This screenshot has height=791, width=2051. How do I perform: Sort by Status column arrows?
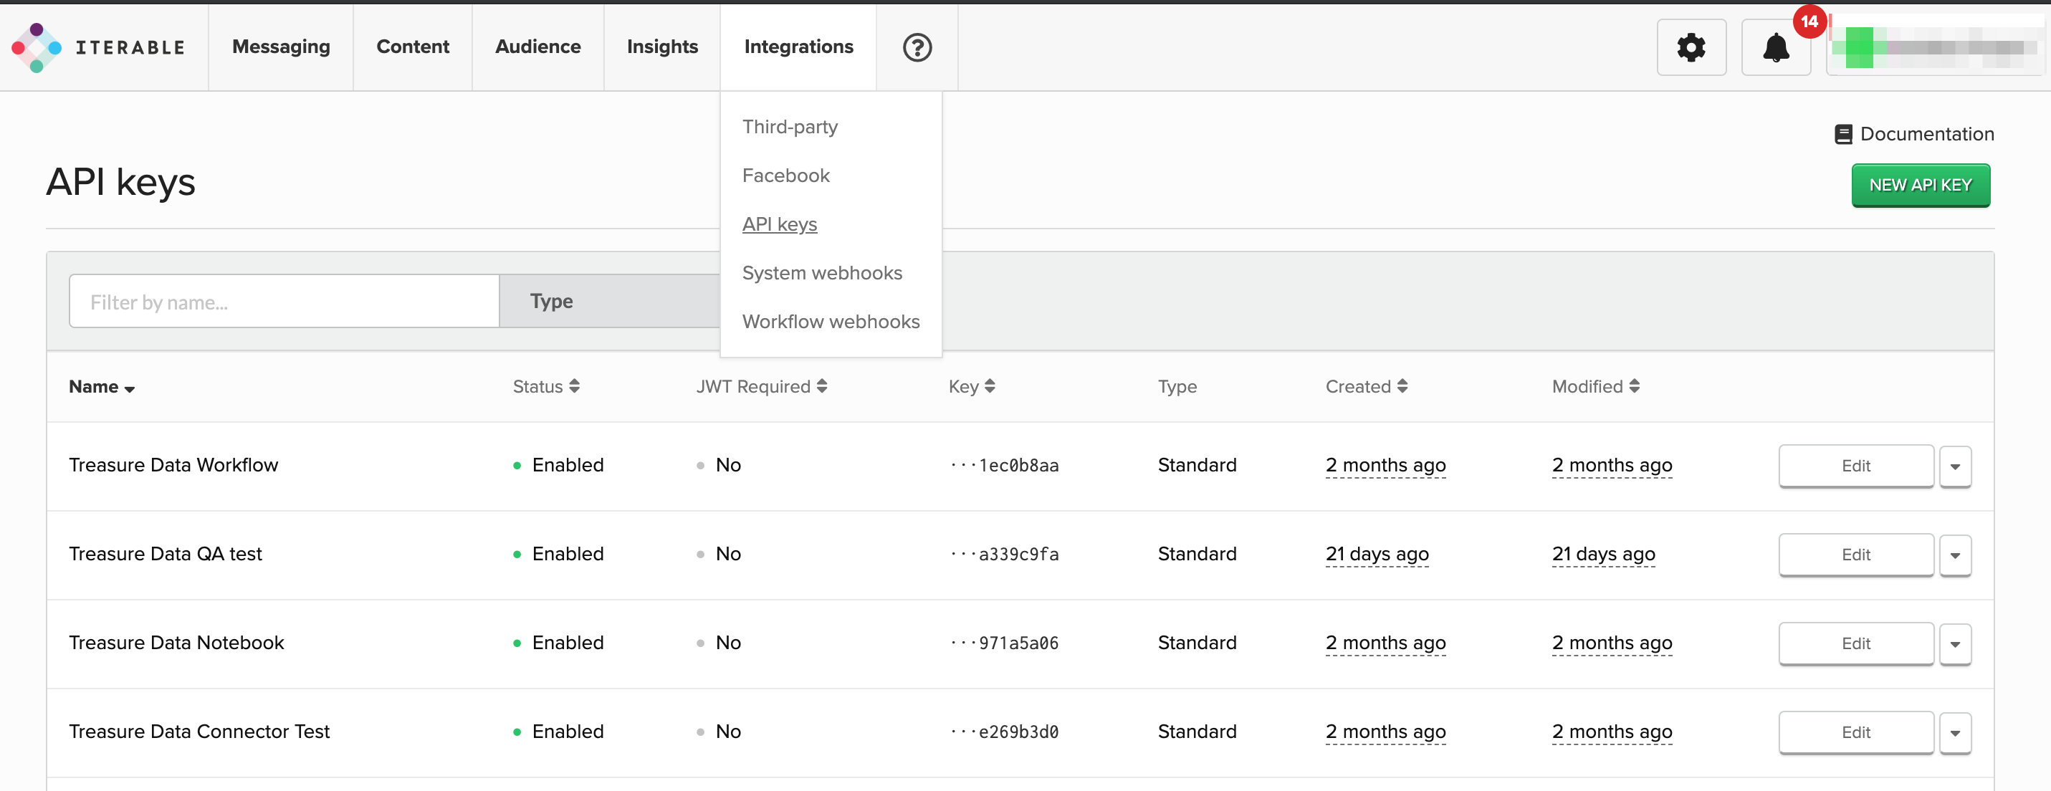tap(574, 387)
